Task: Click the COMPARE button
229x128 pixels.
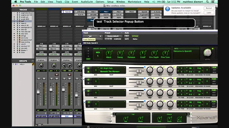Action: tap(117, 39)
